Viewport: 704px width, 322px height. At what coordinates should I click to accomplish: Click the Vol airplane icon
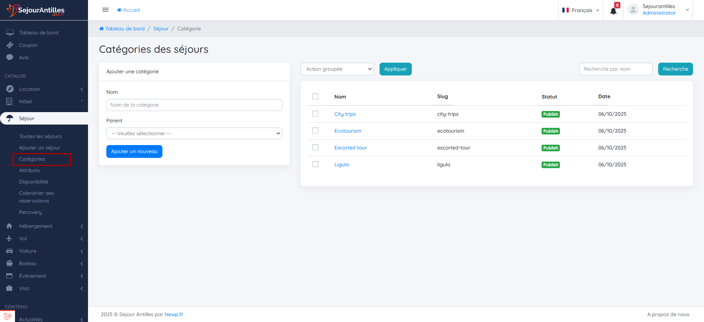click(10, 238)
